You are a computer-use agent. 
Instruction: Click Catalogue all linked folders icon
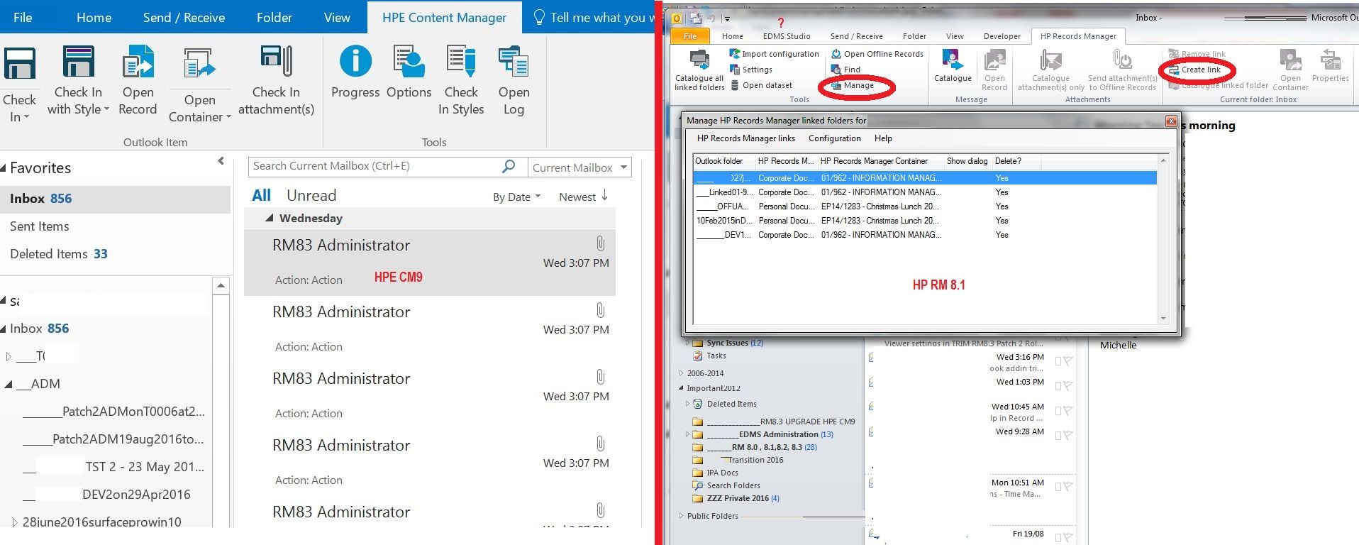coord(699,61)
